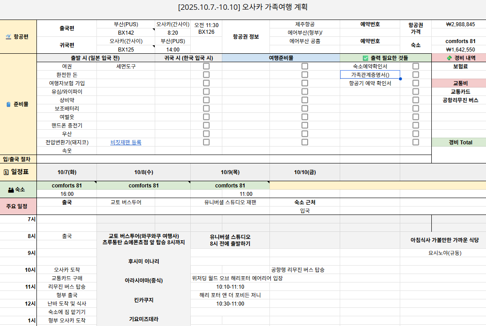Screen dimensions: 486x326
Task: Tick the checkbox right of 항공기 예약 확인서
Action: [416, 83]
